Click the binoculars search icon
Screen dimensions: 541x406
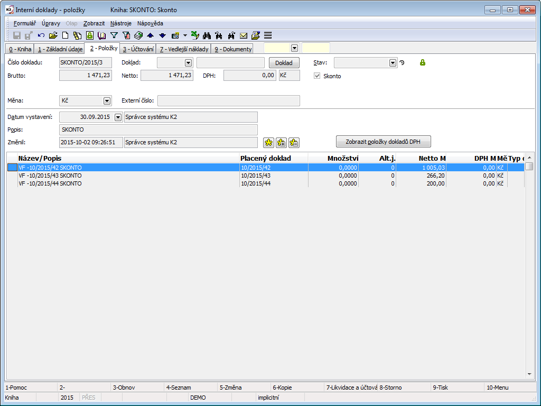pyautogui.click(x=207, y=35)
